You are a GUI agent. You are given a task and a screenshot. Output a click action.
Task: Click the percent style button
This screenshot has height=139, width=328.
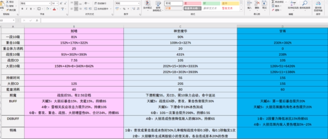click(124, 9)
